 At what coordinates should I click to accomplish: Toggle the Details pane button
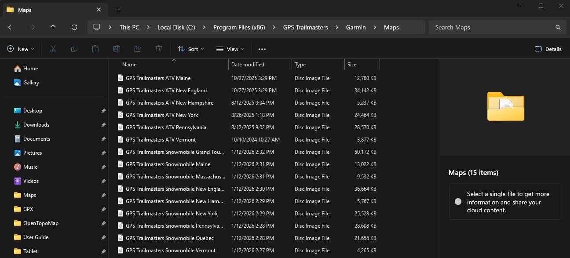(x=548, y=49)
